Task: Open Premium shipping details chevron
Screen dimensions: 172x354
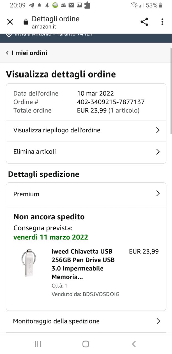Action: [x=158, y=194]
